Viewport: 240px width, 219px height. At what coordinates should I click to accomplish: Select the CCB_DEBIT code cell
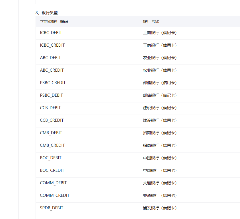(50, 108)
